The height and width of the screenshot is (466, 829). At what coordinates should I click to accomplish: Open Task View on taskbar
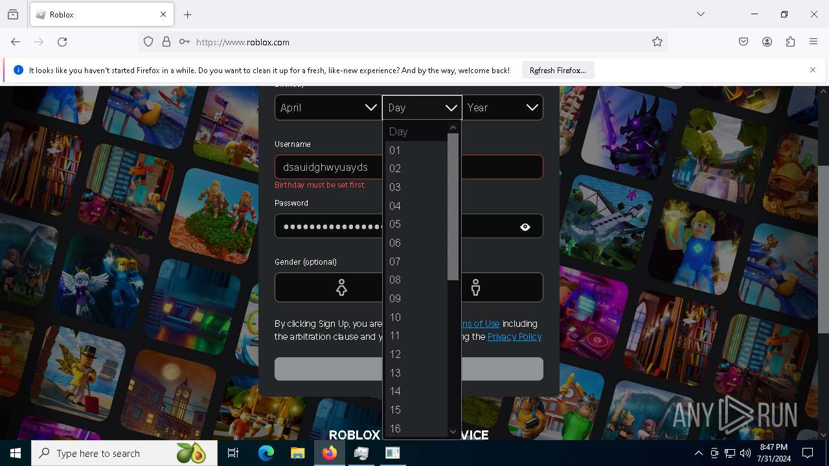click(233, 453)
